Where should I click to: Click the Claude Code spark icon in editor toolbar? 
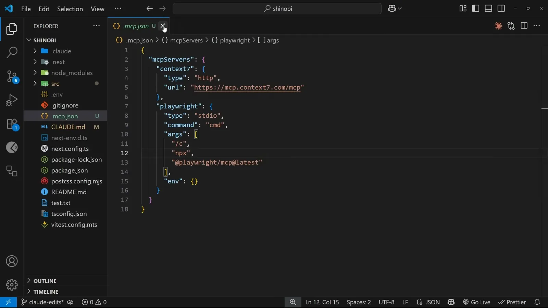pyautogui.click(x=498, y=26)
